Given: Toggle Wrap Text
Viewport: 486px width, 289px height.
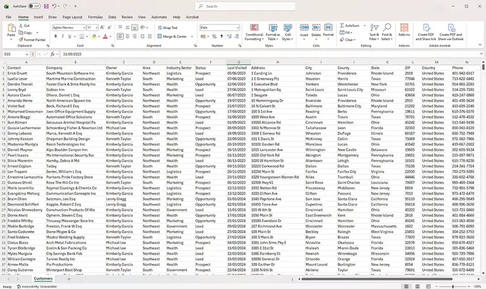Looking at the screenshot, I should click(167, 28).
